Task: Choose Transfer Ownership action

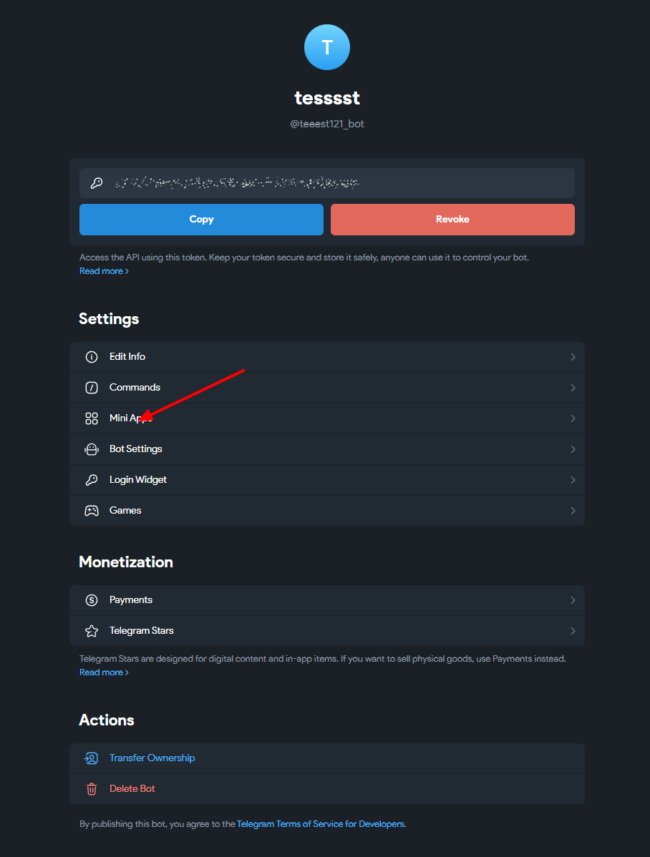Action: [326, 758]
